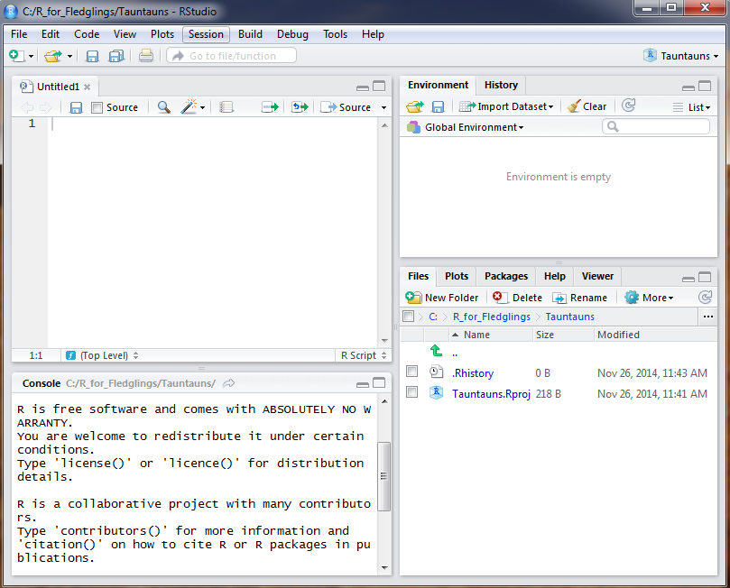
Task: Click the Go to file/function field
Action: 231,55
